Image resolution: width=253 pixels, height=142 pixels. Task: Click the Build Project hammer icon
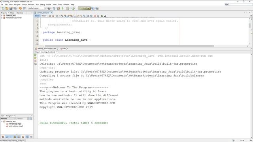coord(54,8)
